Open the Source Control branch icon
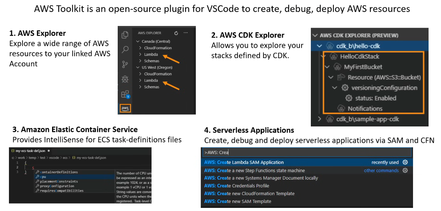 (x=125, y=64)
